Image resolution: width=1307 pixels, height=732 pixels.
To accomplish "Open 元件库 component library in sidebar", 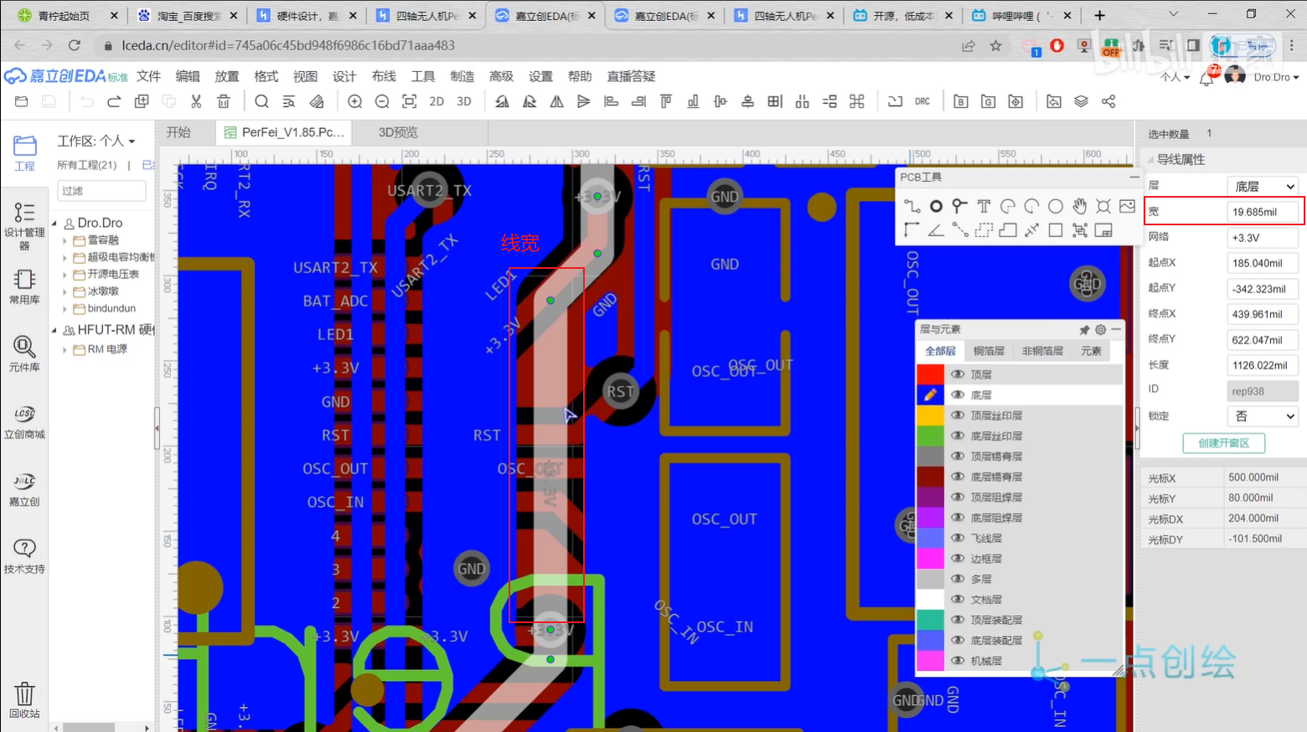I will [x=24, y=353].
